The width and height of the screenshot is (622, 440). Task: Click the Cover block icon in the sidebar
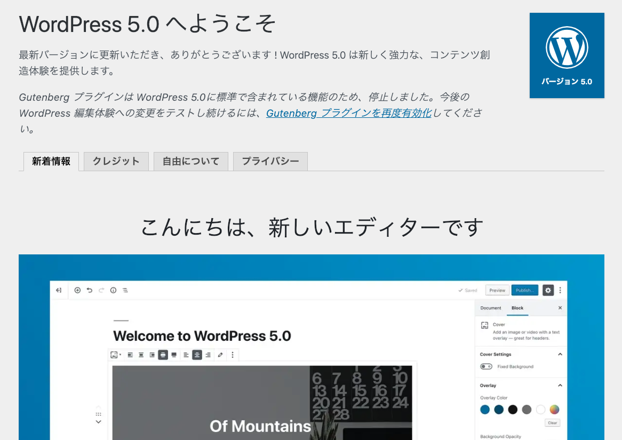485,324
